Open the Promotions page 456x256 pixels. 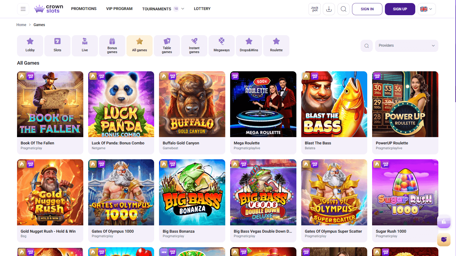(x=84, y=9)
